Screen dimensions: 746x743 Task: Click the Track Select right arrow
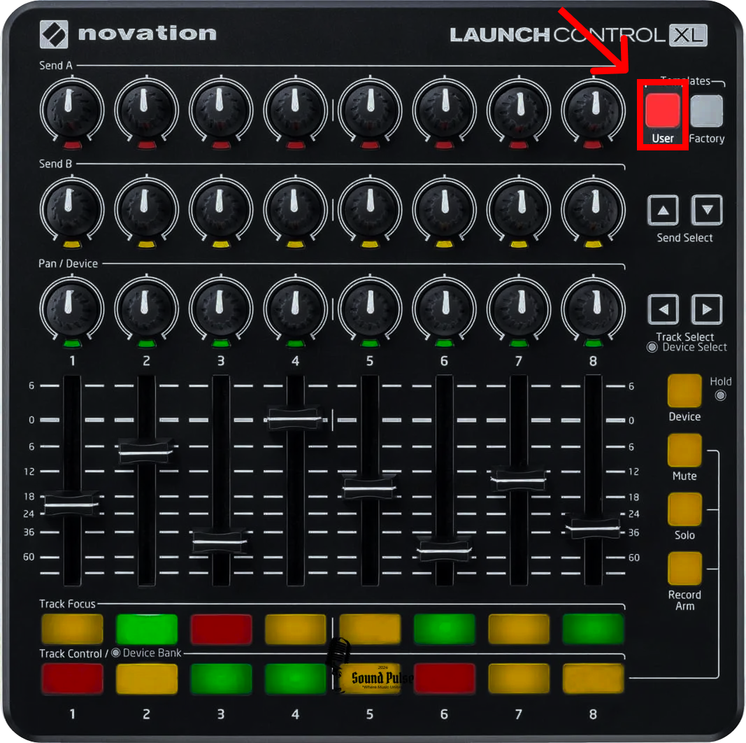[707, 309]
